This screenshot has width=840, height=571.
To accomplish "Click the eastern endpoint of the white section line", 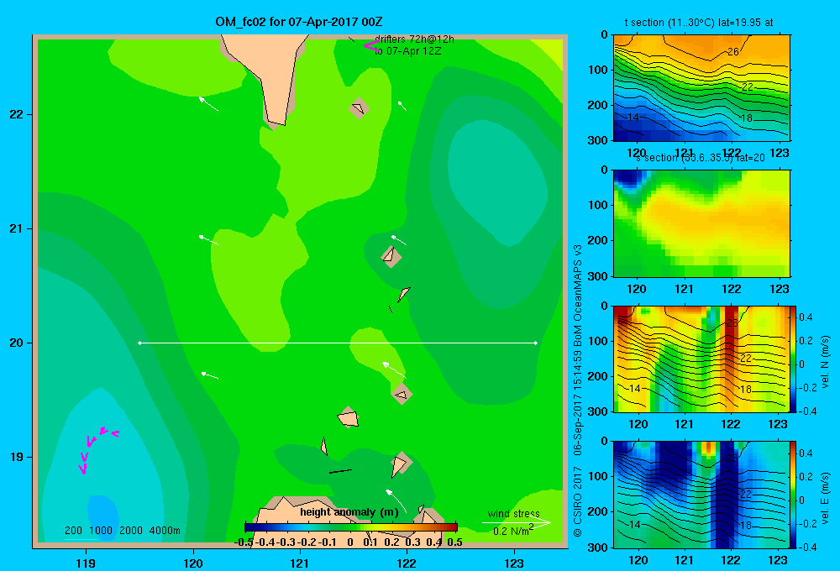I will coord(536,343).
